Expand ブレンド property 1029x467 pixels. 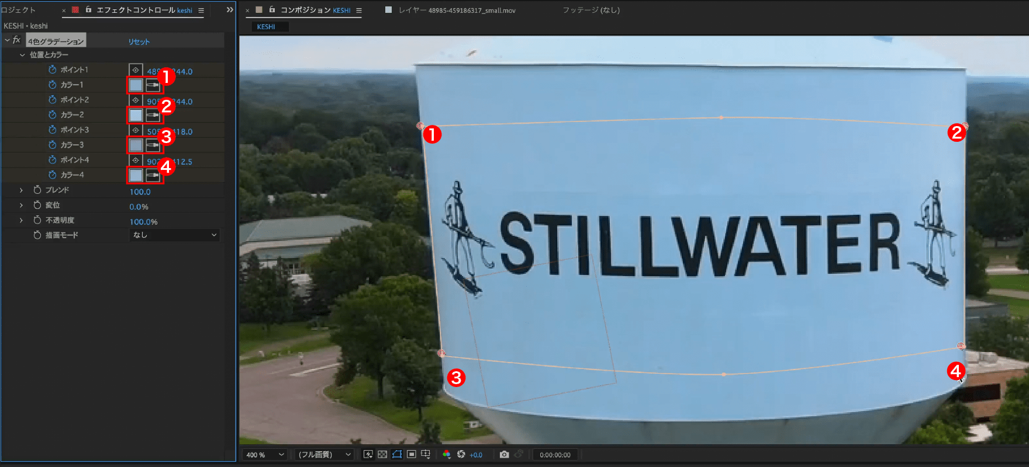22,190
